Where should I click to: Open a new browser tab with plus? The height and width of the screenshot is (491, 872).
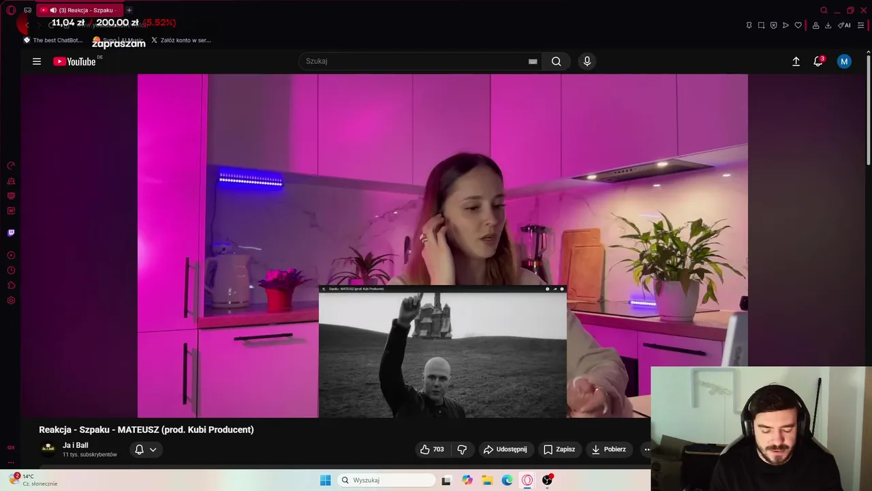[129, 10]
